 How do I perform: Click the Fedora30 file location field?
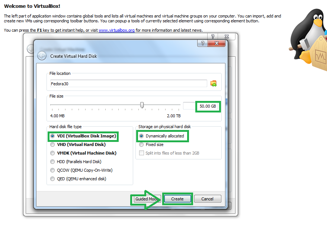coord(128,83)
